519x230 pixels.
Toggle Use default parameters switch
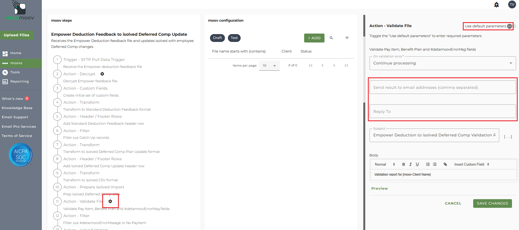click(x=511, y=26)
